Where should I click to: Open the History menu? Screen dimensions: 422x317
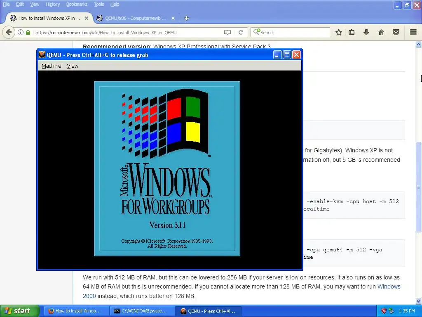(52, 4)
